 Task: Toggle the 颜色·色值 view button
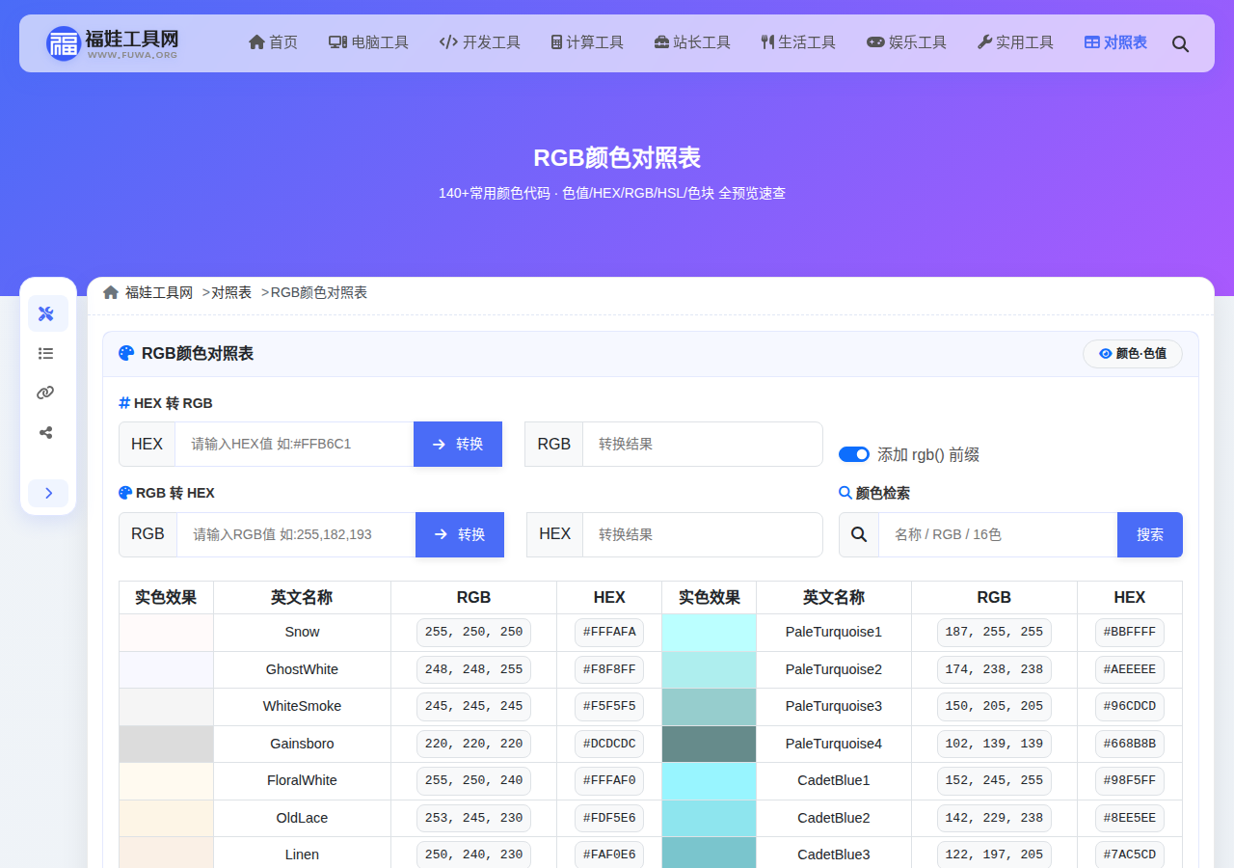pyautogui.click(x=1133, y=354)
